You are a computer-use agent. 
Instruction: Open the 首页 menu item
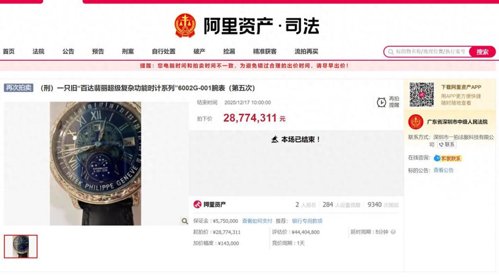pyautogui.click(x=9, y=52)
